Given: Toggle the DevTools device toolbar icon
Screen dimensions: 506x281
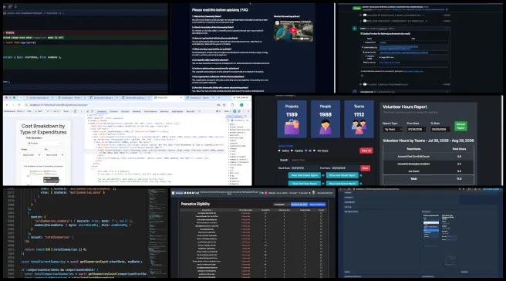Looking at the screenshot, I should (92, 111).
